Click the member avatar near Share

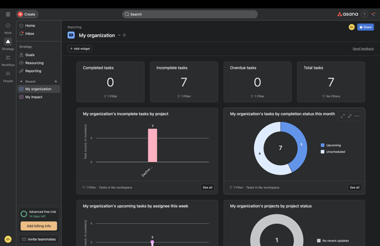351,27
